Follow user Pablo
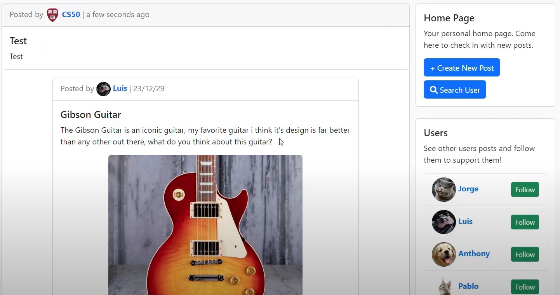 pos(525,287)
